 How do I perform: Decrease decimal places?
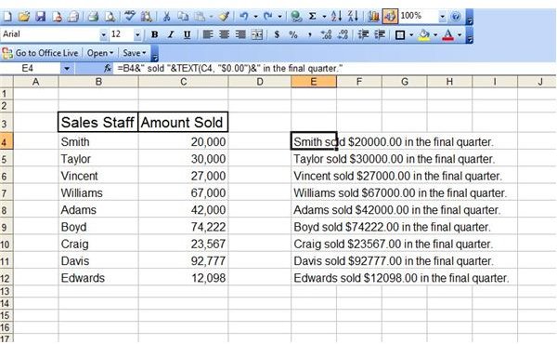[x=343, y=34]
